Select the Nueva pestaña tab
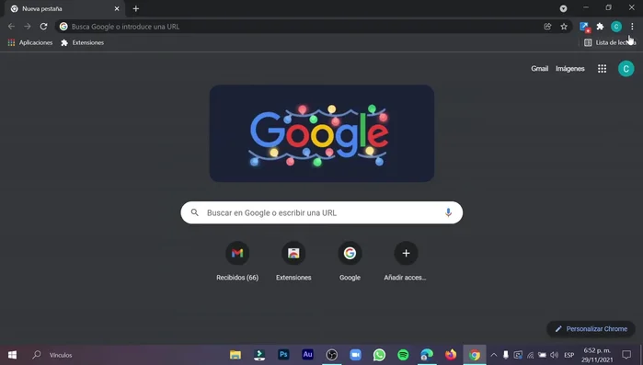Screen dimensions: 643x365 [63, 8]
